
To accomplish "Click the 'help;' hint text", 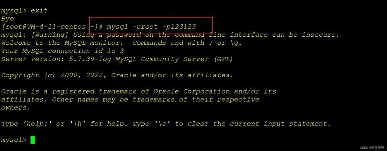I will click(37, 124).
